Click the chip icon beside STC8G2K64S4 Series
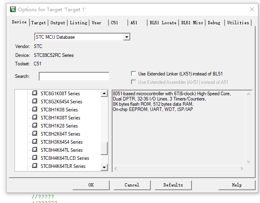Screen dimensions: 260x203 click(x=35, y=101)
